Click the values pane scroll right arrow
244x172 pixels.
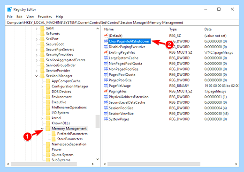click(x=236, y=164)
